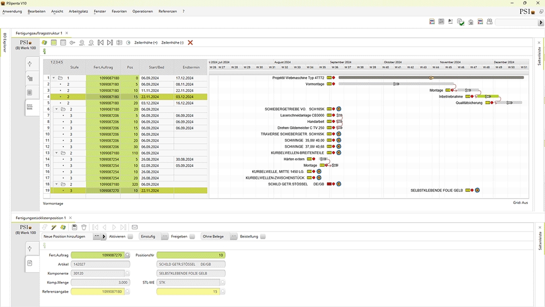Screen dimensions: 545x307
Task: Open the Arbeitsplatz menu
Action: (x=78, y=11)
